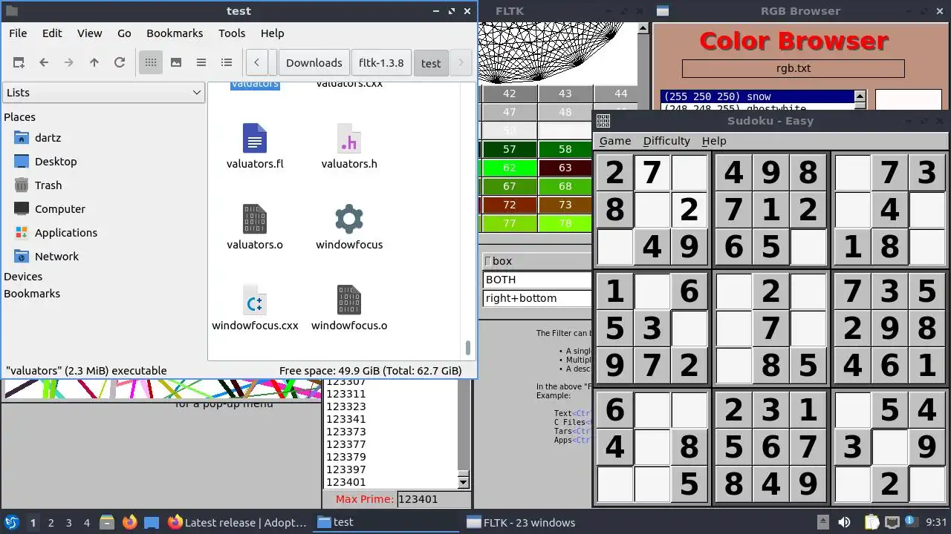Image resolution: width=951 pixels, height=534 pixels.
Task: Click the Sudoku window title icon
Action: coord(603,121)
